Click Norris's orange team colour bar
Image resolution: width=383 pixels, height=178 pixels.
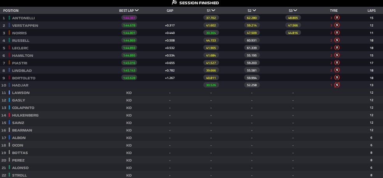pyautogui.click(x=9, y=33)
